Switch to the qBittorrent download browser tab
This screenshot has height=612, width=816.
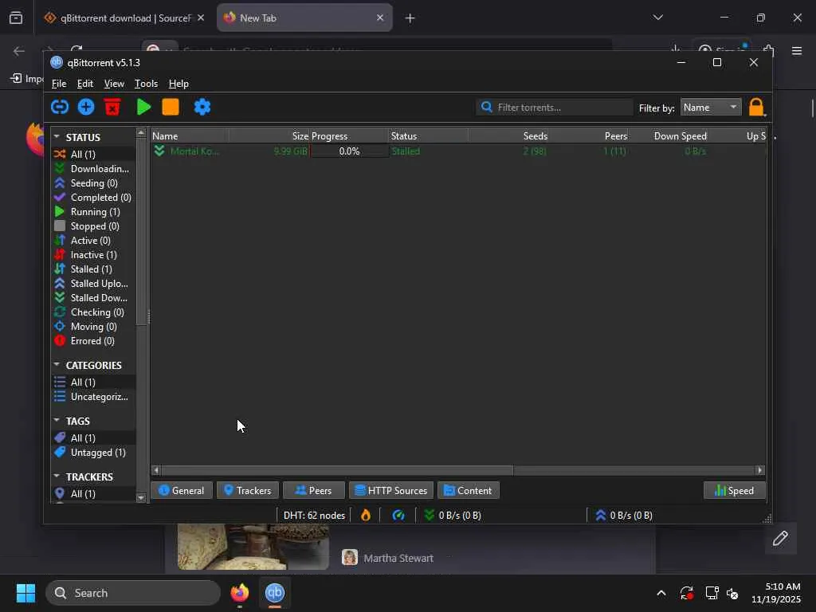(125, 18)
